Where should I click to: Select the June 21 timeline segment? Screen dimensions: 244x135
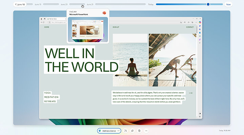coord(120,4)
